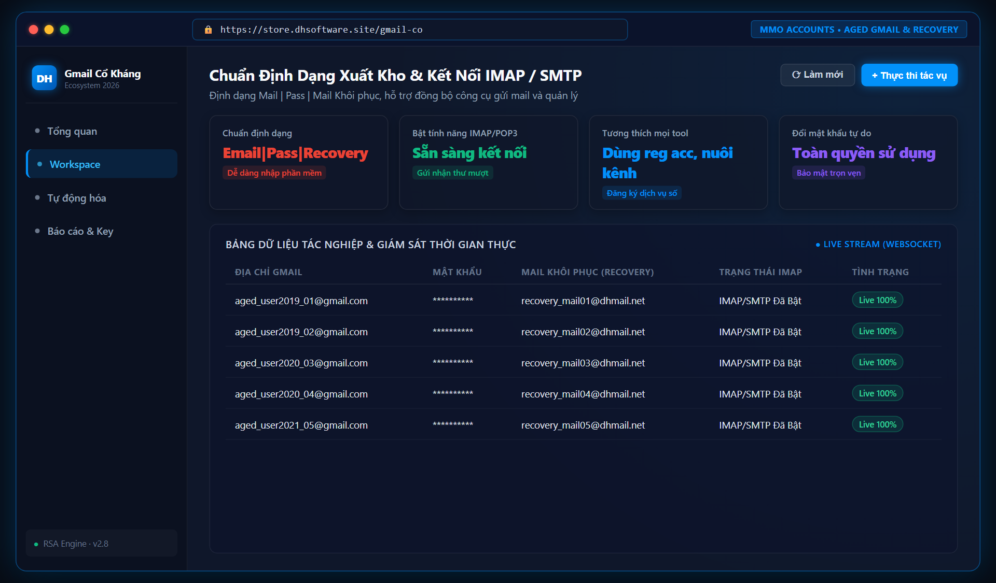The image size is (996, 583).
Task: Click the URL address field
Action: pyautogui.click(x=410, y=30)
